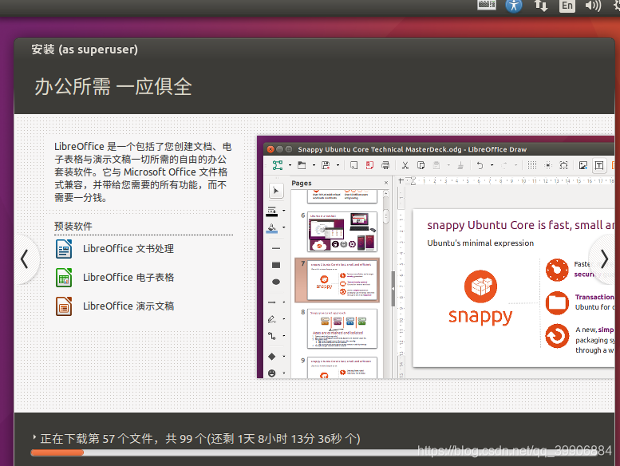Select the Ellipse tool in Draw sidebar
The image size is (620, 466).
coord(276,282)
